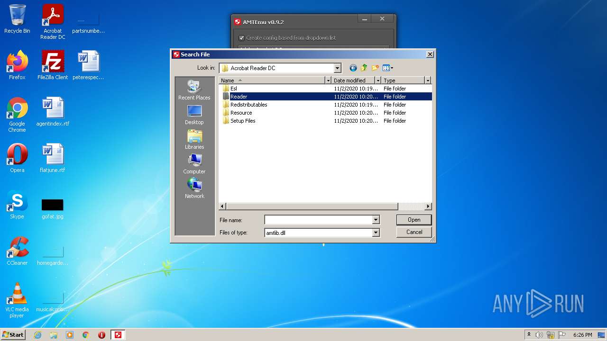Screen dimensions: 607x341
Task: Show hidden system tray icons
Action: click(529, 335)
